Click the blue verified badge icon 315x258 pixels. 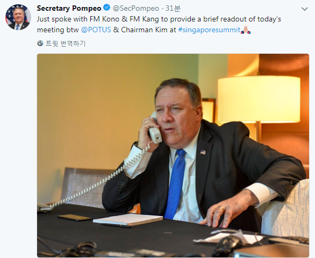[x=106, y=8]
